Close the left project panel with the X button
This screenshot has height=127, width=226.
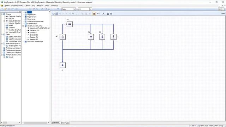tap(20, 12)
